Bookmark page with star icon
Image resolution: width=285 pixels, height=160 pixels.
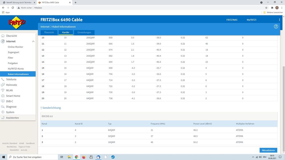pyautogui.click(x=266, y=8)
